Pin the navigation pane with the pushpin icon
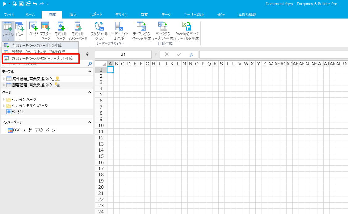Viewport: 348px width, 214px height. (x=87, y=54)
